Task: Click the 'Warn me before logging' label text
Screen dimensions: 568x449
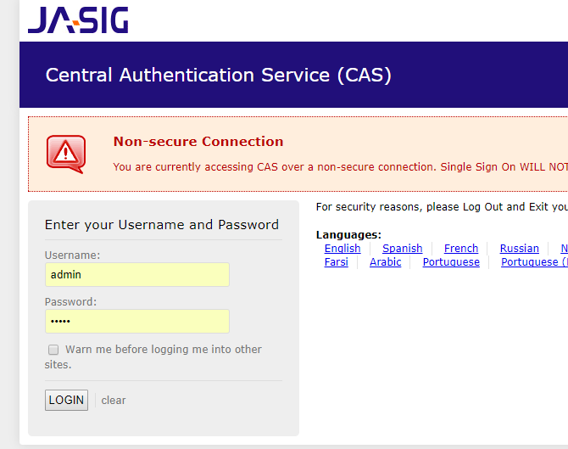Action: [163, 350]
